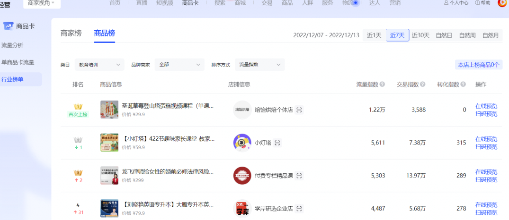The image size is (509, 220).
Task: Open the 小灯塔 422节 product thumbnail
Action: (x=109, y=143)
